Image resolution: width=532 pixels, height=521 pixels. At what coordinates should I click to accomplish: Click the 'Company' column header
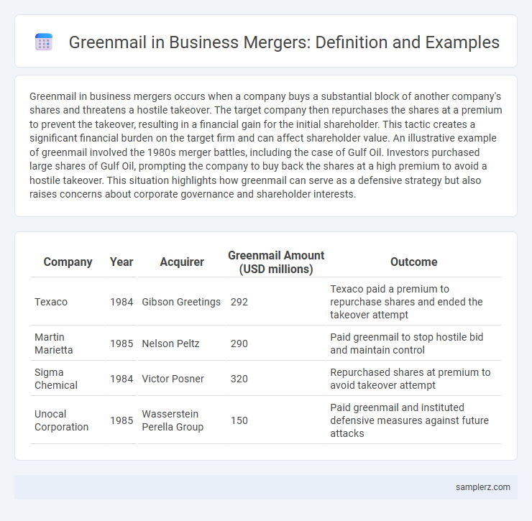(x=68, y=262)
